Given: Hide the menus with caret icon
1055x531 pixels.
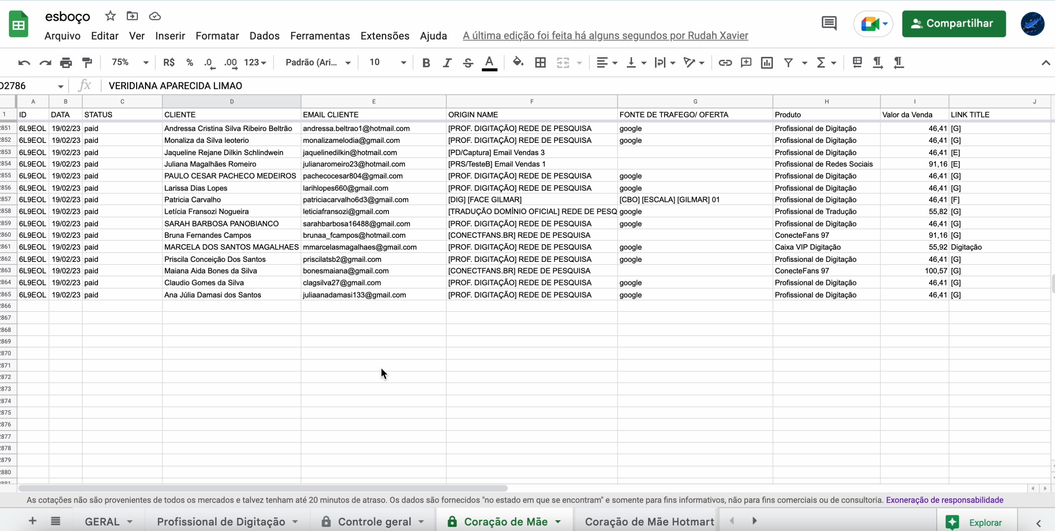Looking at the screenshot, I should (1046, 63).
